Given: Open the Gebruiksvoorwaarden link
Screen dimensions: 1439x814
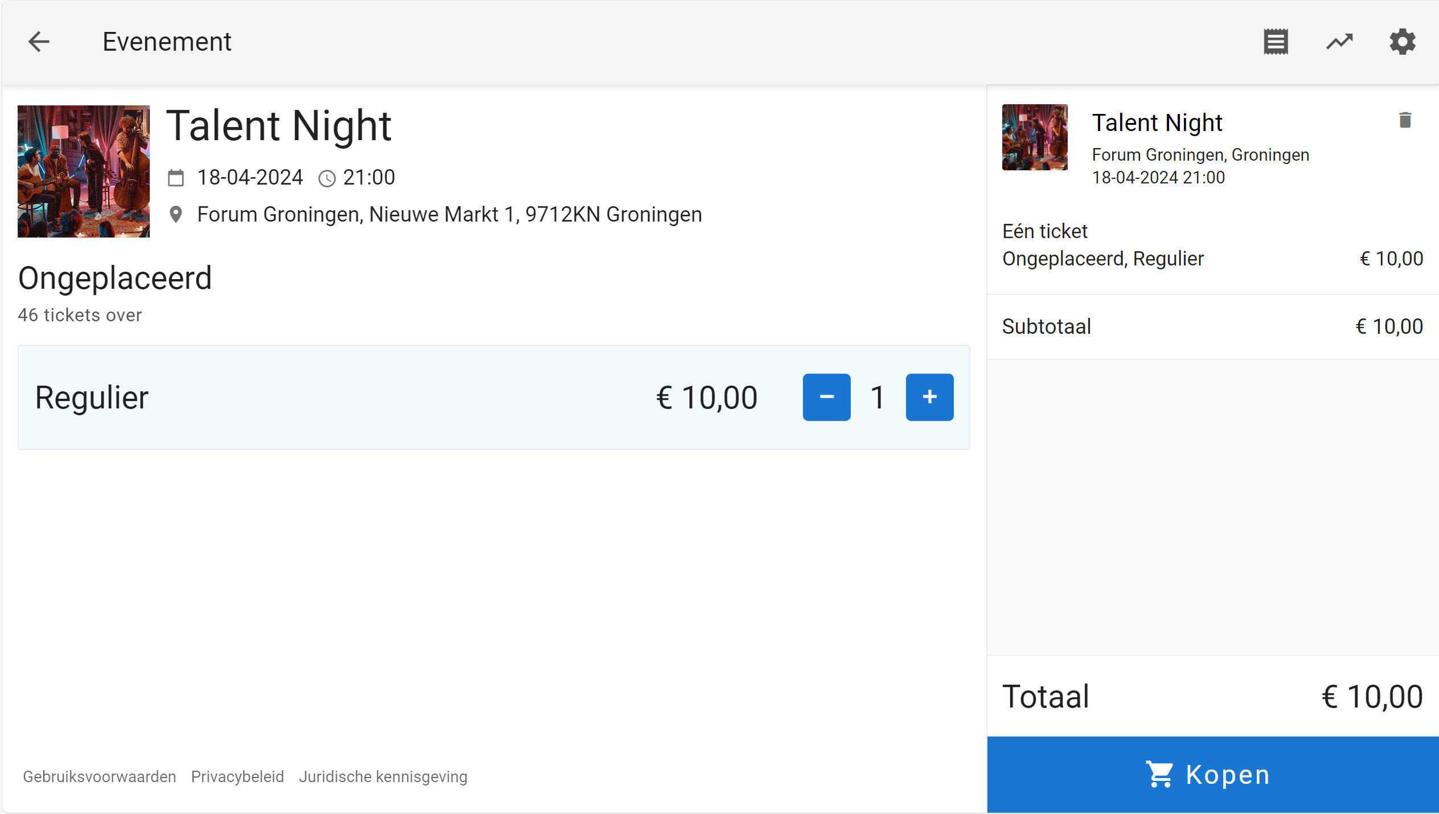Looking at the screenshot, I should click(x=99, y=776).
